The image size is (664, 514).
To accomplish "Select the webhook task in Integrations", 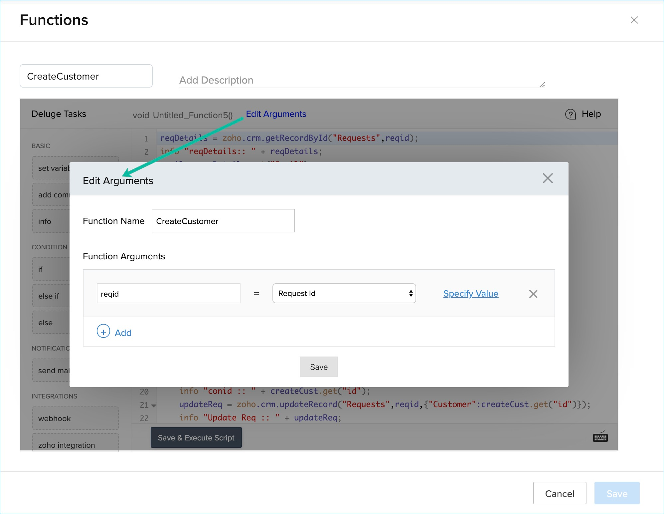I will pyautogui.click(x=75, y=418).
